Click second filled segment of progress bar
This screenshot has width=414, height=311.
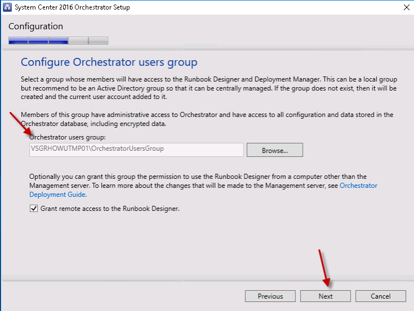38,40
